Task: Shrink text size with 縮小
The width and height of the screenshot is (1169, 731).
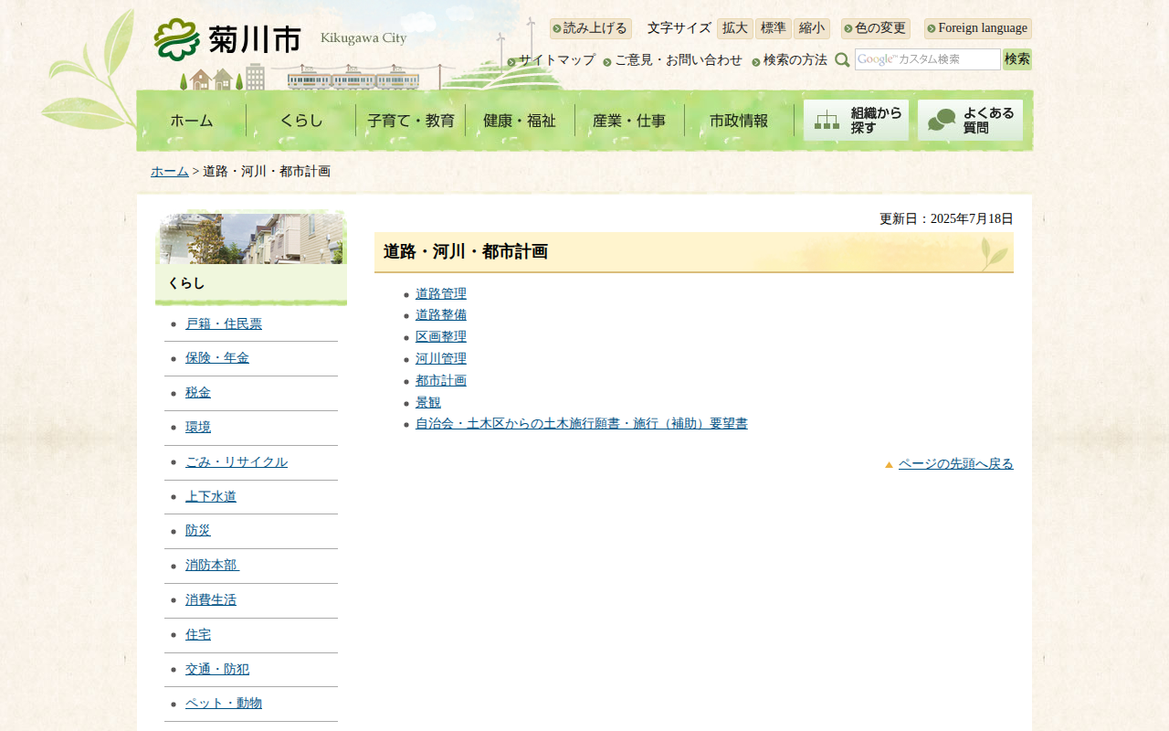Action: tap(812, 28)
